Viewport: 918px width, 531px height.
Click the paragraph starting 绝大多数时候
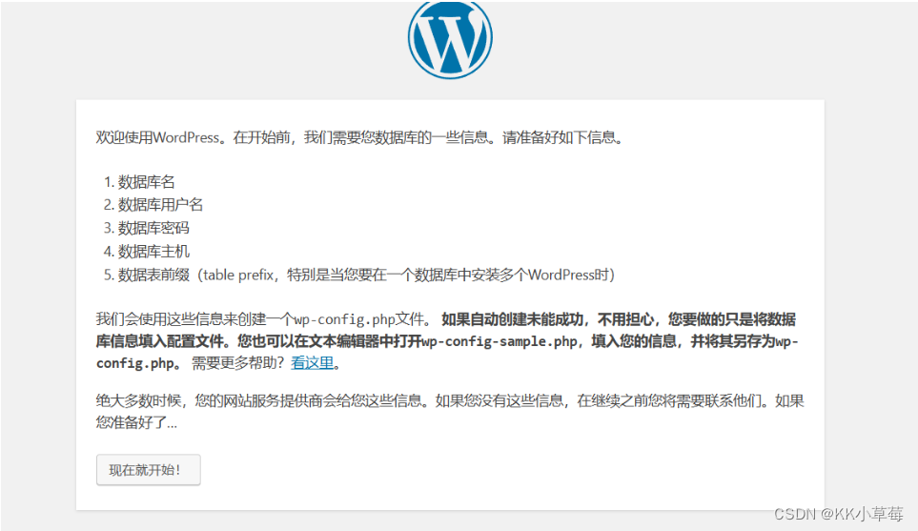tap(450, 412)
